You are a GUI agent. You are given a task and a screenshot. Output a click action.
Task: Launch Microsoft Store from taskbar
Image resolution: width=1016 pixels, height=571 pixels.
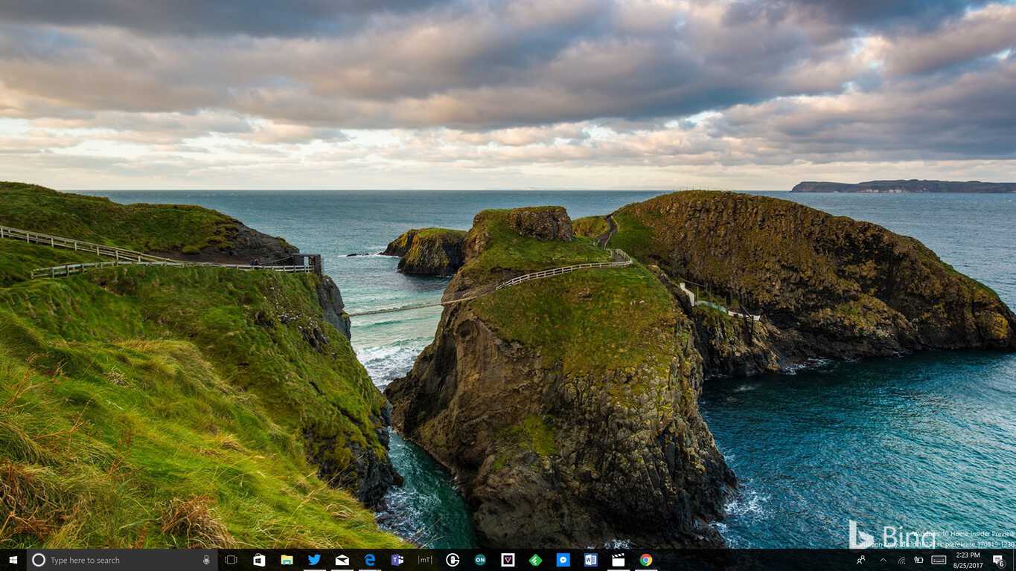(x=259, y=560)
